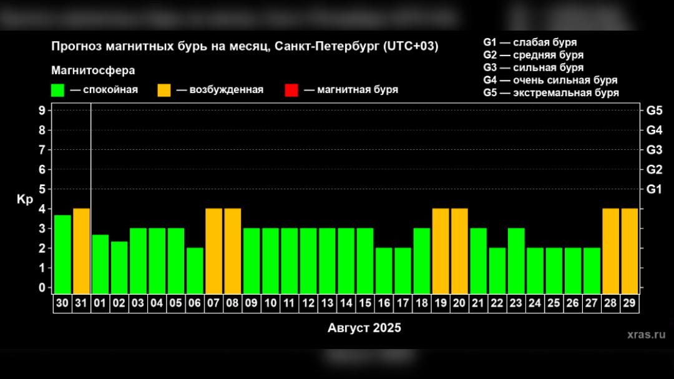Open the xras.ru watermark link
Image resolution: width=674 pixels, height=379 pixels.
click(646, 335)
